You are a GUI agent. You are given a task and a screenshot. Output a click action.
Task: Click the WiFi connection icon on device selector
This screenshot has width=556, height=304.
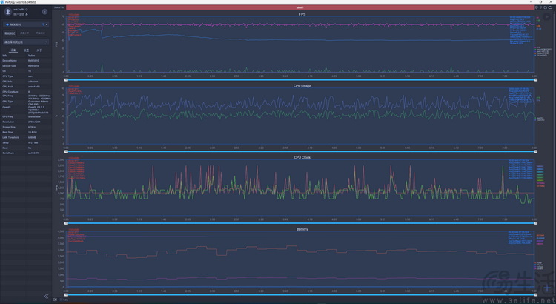point(43,24)
